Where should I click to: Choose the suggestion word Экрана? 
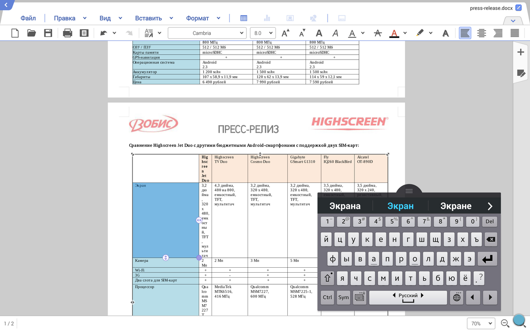tap(345, 206)
